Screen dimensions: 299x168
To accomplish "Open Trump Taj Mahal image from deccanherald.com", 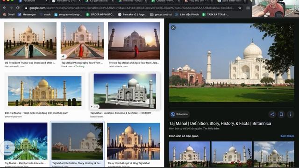I will tap(30, 41).
